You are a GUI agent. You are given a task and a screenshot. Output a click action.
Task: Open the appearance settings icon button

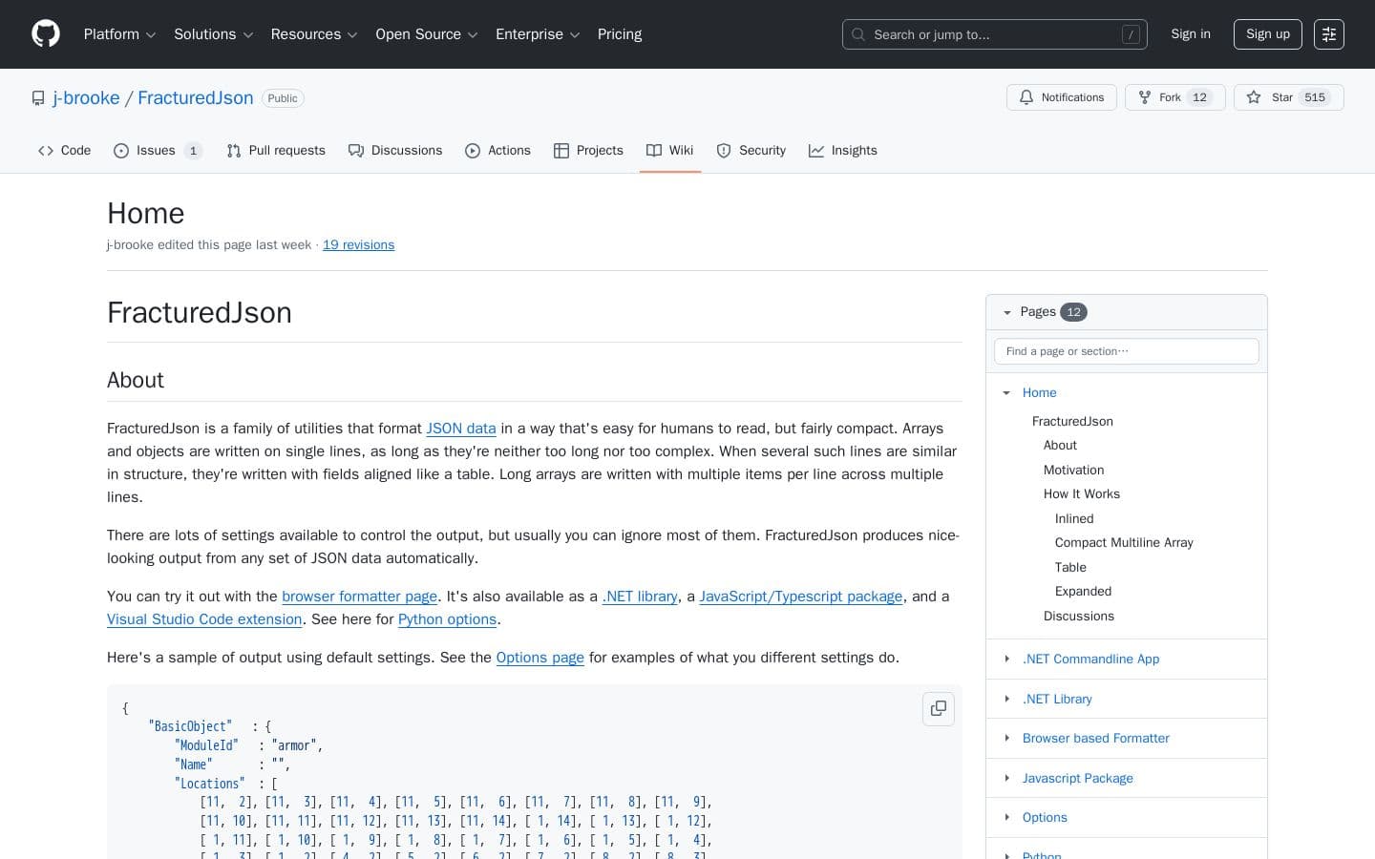(x=1329, y=34)
